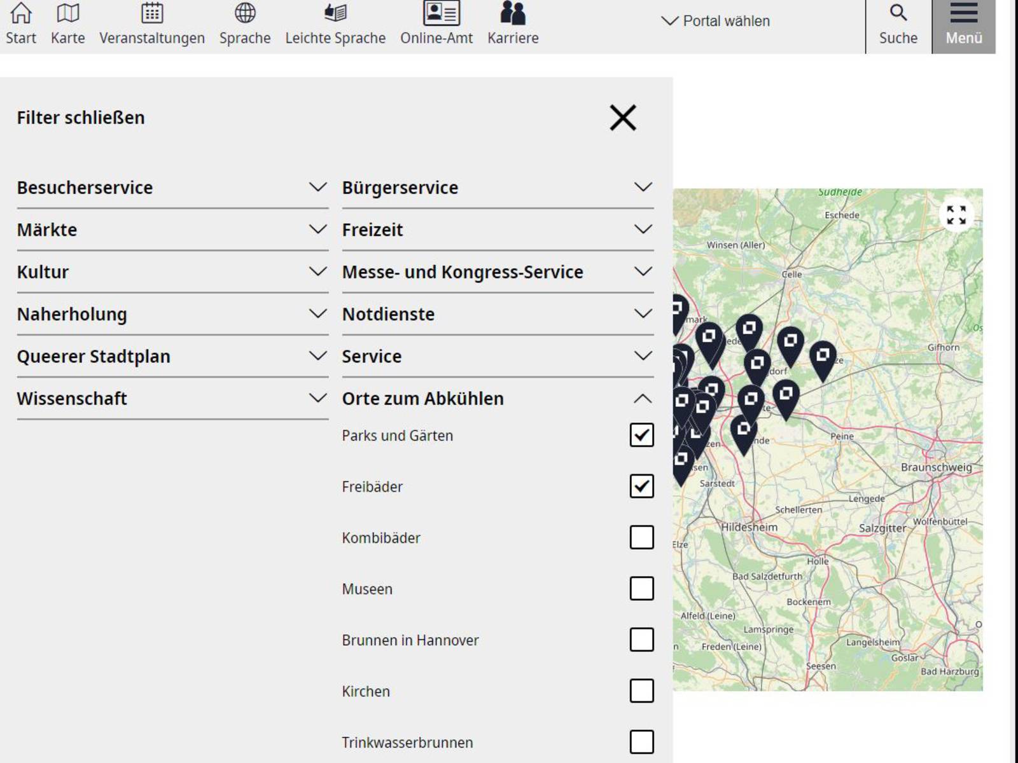Click the Filter schließen label
The height and width of the screenshot is (763, 1018).
coord(81,118)
